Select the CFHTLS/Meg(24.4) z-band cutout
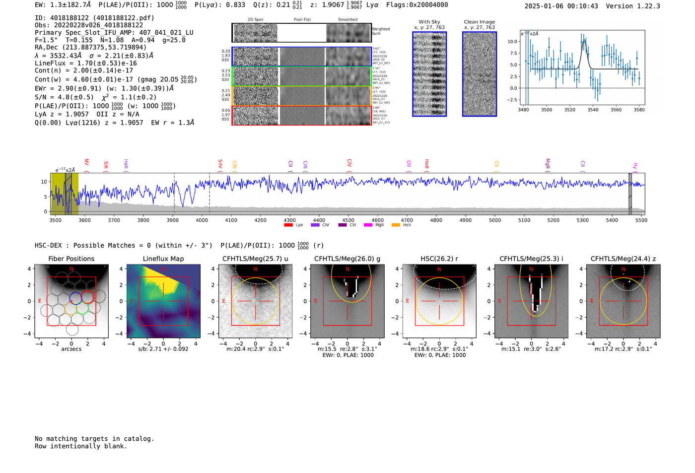Screen dimensions: 695x473 tap(623, 301)
